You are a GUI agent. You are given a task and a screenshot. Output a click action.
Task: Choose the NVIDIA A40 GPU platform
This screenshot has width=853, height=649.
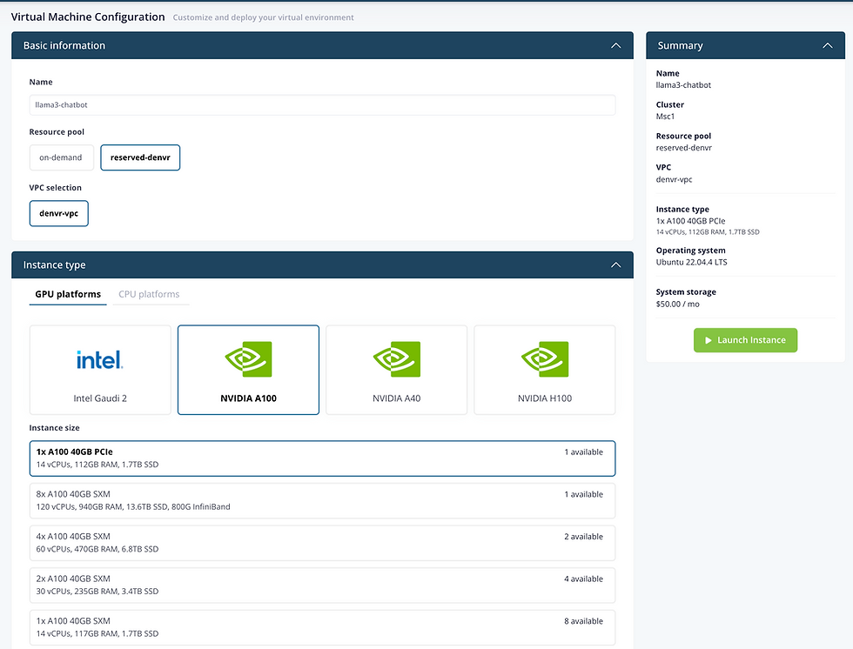tap(396, 369)
